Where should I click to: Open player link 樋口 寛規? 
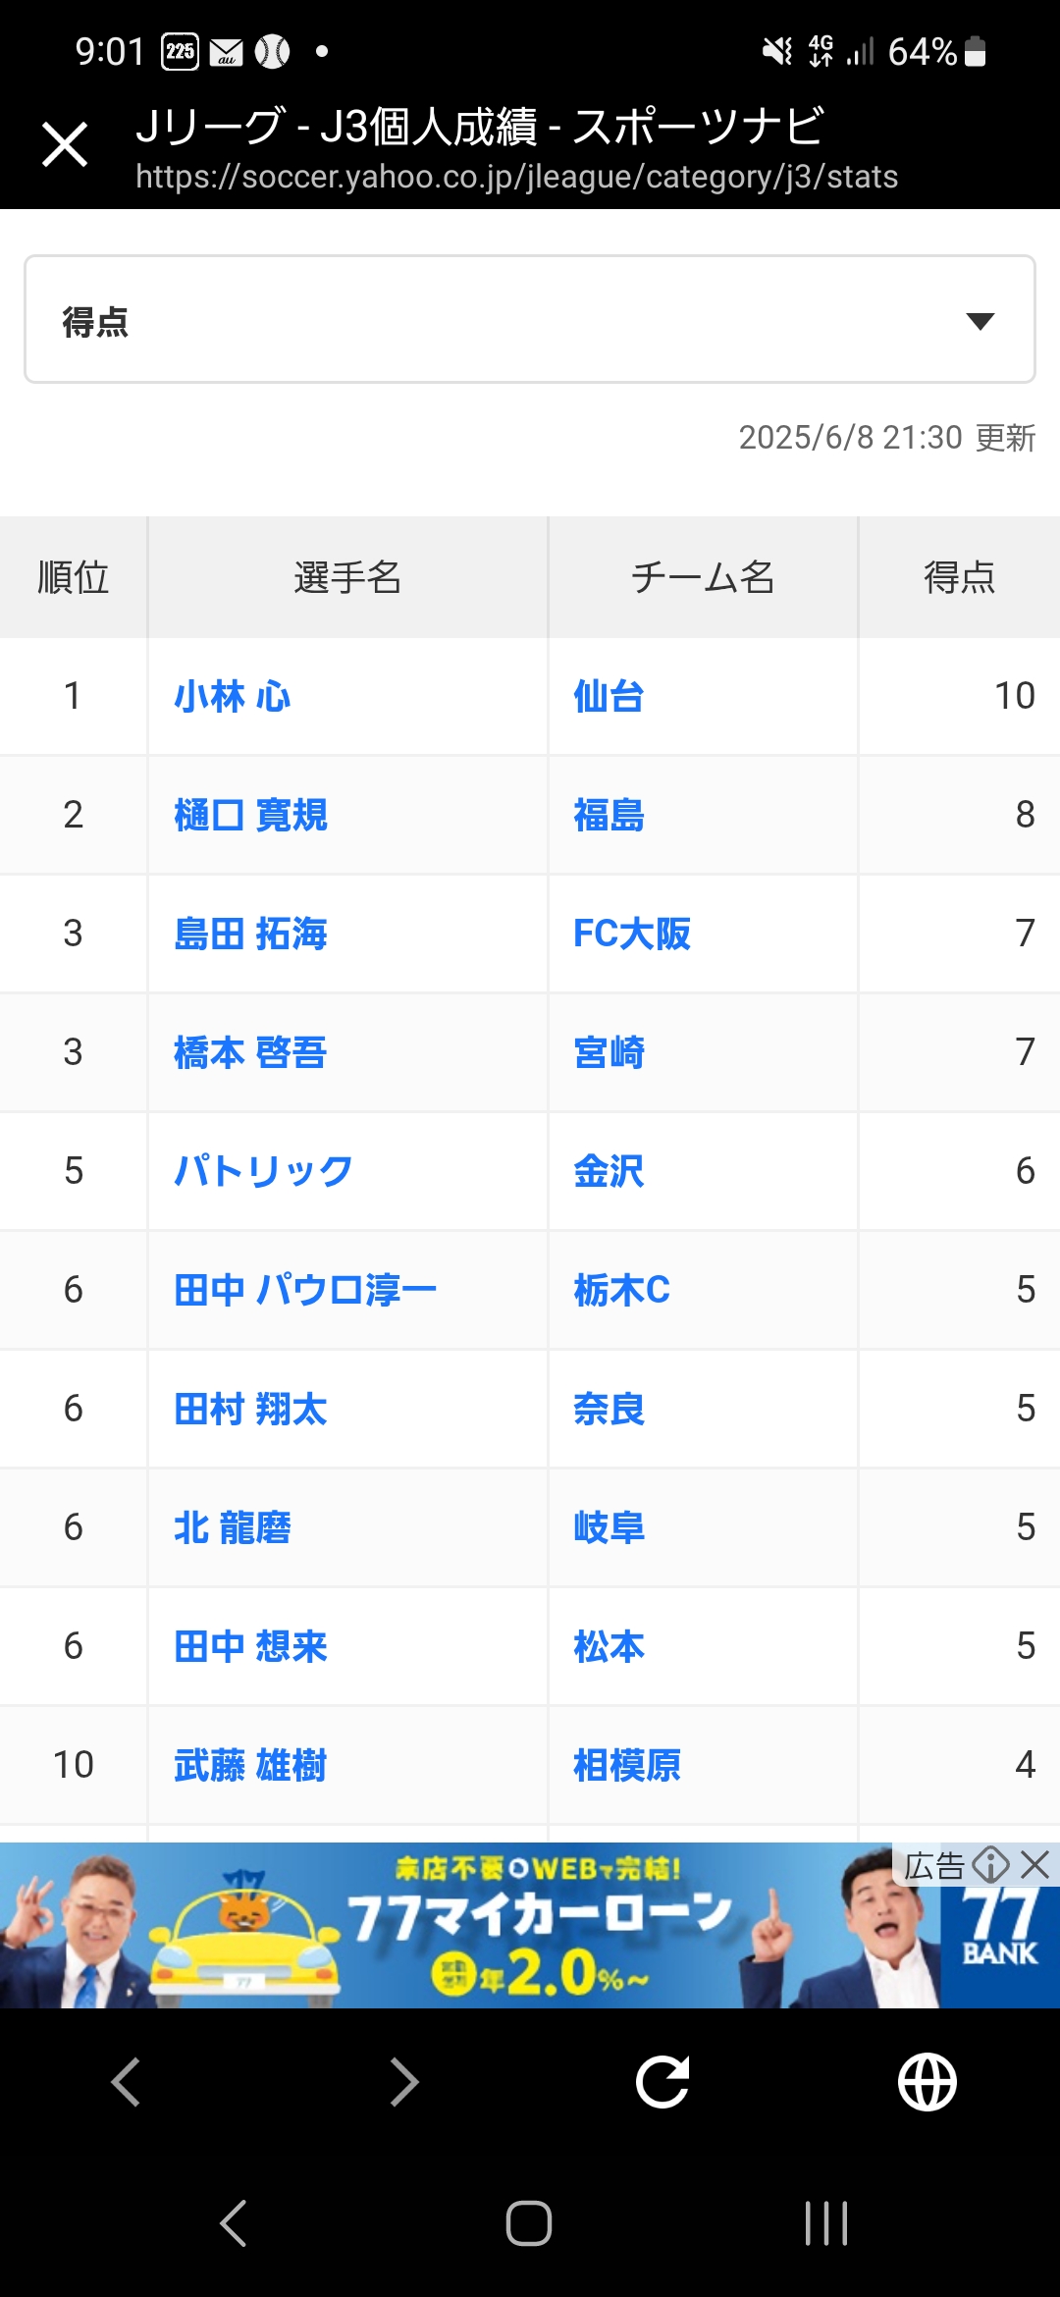pos(250,815)
